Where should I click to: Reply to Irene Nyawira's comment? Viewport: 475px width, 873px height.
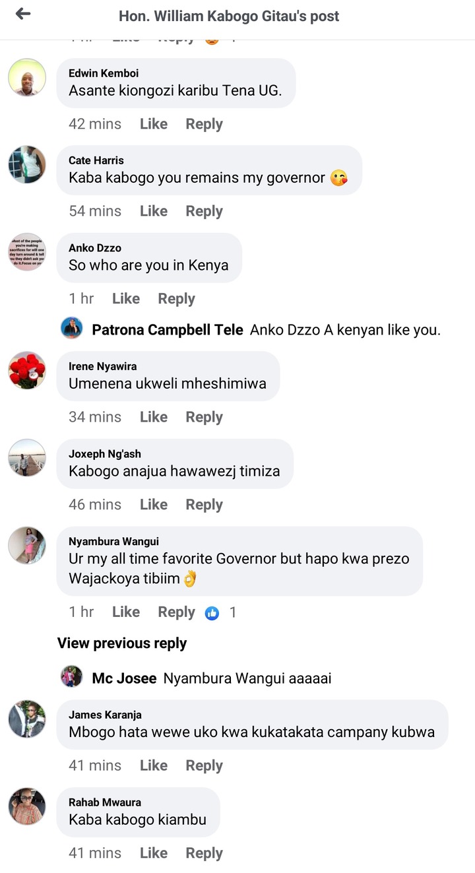tap(204, 417)
